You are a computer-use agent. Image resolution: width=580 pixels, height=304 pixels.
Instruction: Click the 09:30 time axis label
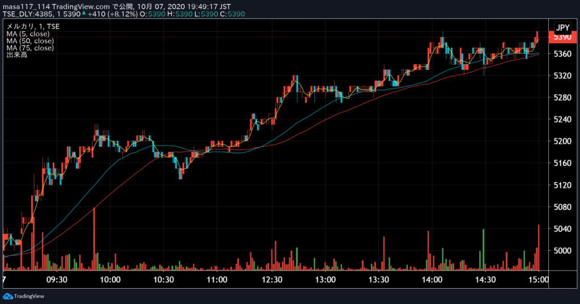tap(57, 280)
